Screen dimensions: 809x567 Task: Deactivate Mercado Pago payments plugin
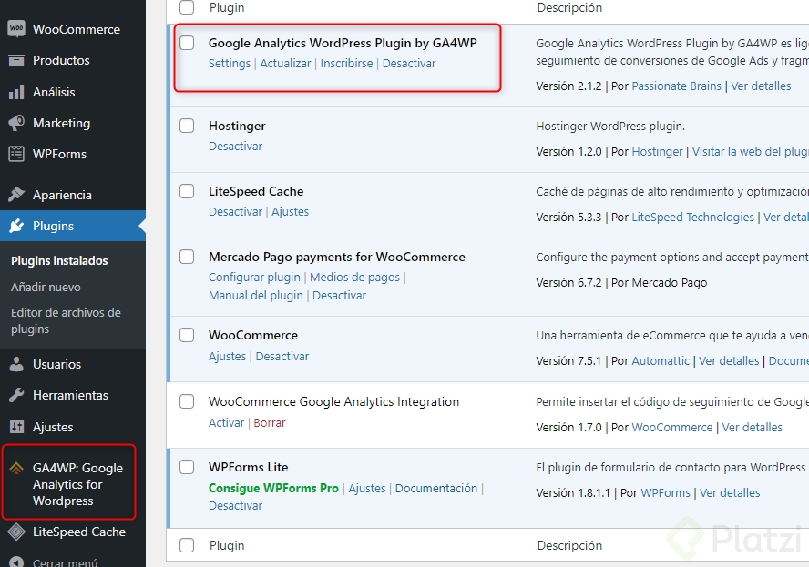339,296
